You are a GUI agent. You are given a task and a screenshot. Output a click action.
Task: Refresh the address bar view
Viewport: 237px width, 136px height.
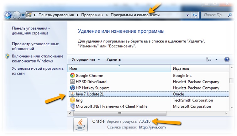click(x=195, y=15)
